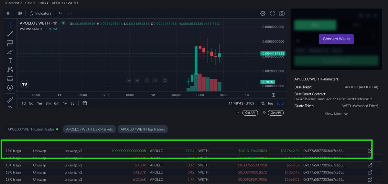
Task: Toggle percent scale mode
Action: point(263,103)
